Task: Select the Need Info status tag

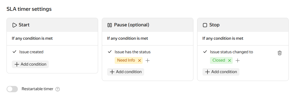Action: point(126,60)
